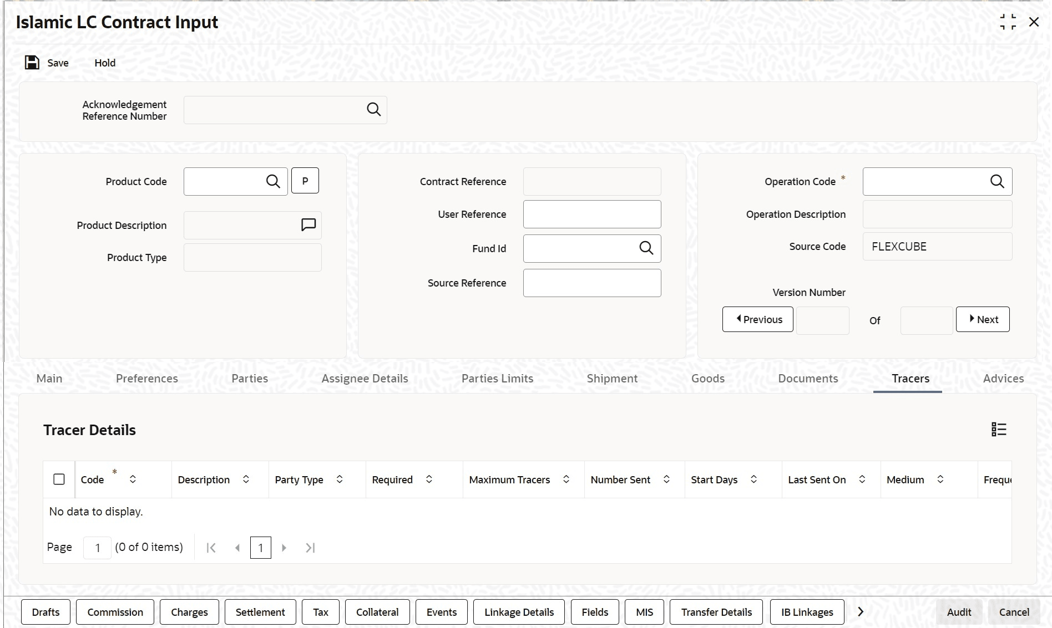Click the Next version button

(983, 319)
